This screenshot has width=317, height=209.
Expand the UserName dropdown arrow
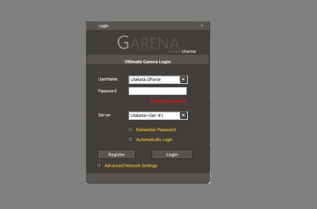183,79
